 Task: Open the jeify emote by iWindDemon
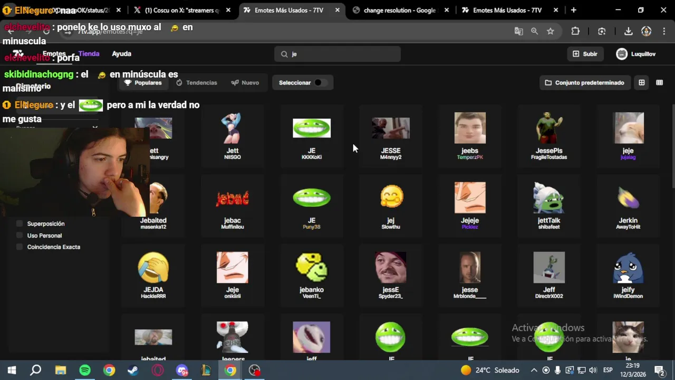click(x=628, y=275)
